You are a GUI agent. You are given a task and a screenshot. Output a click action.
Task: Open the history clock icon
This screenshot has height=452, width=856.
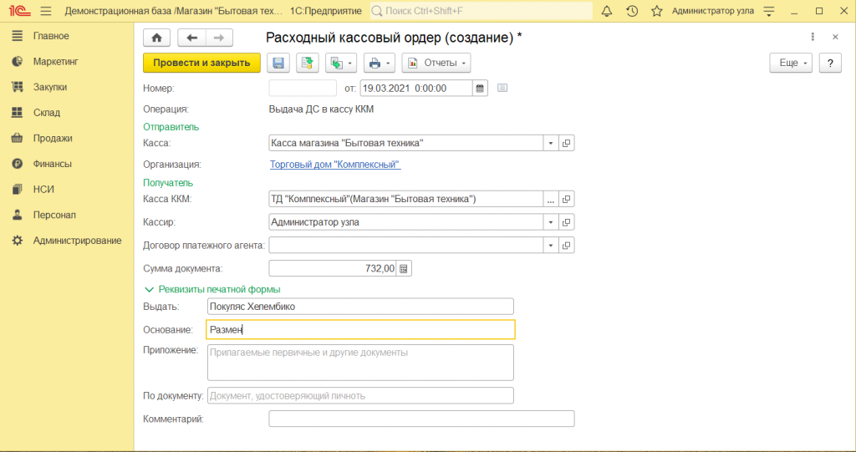point(632,11)
